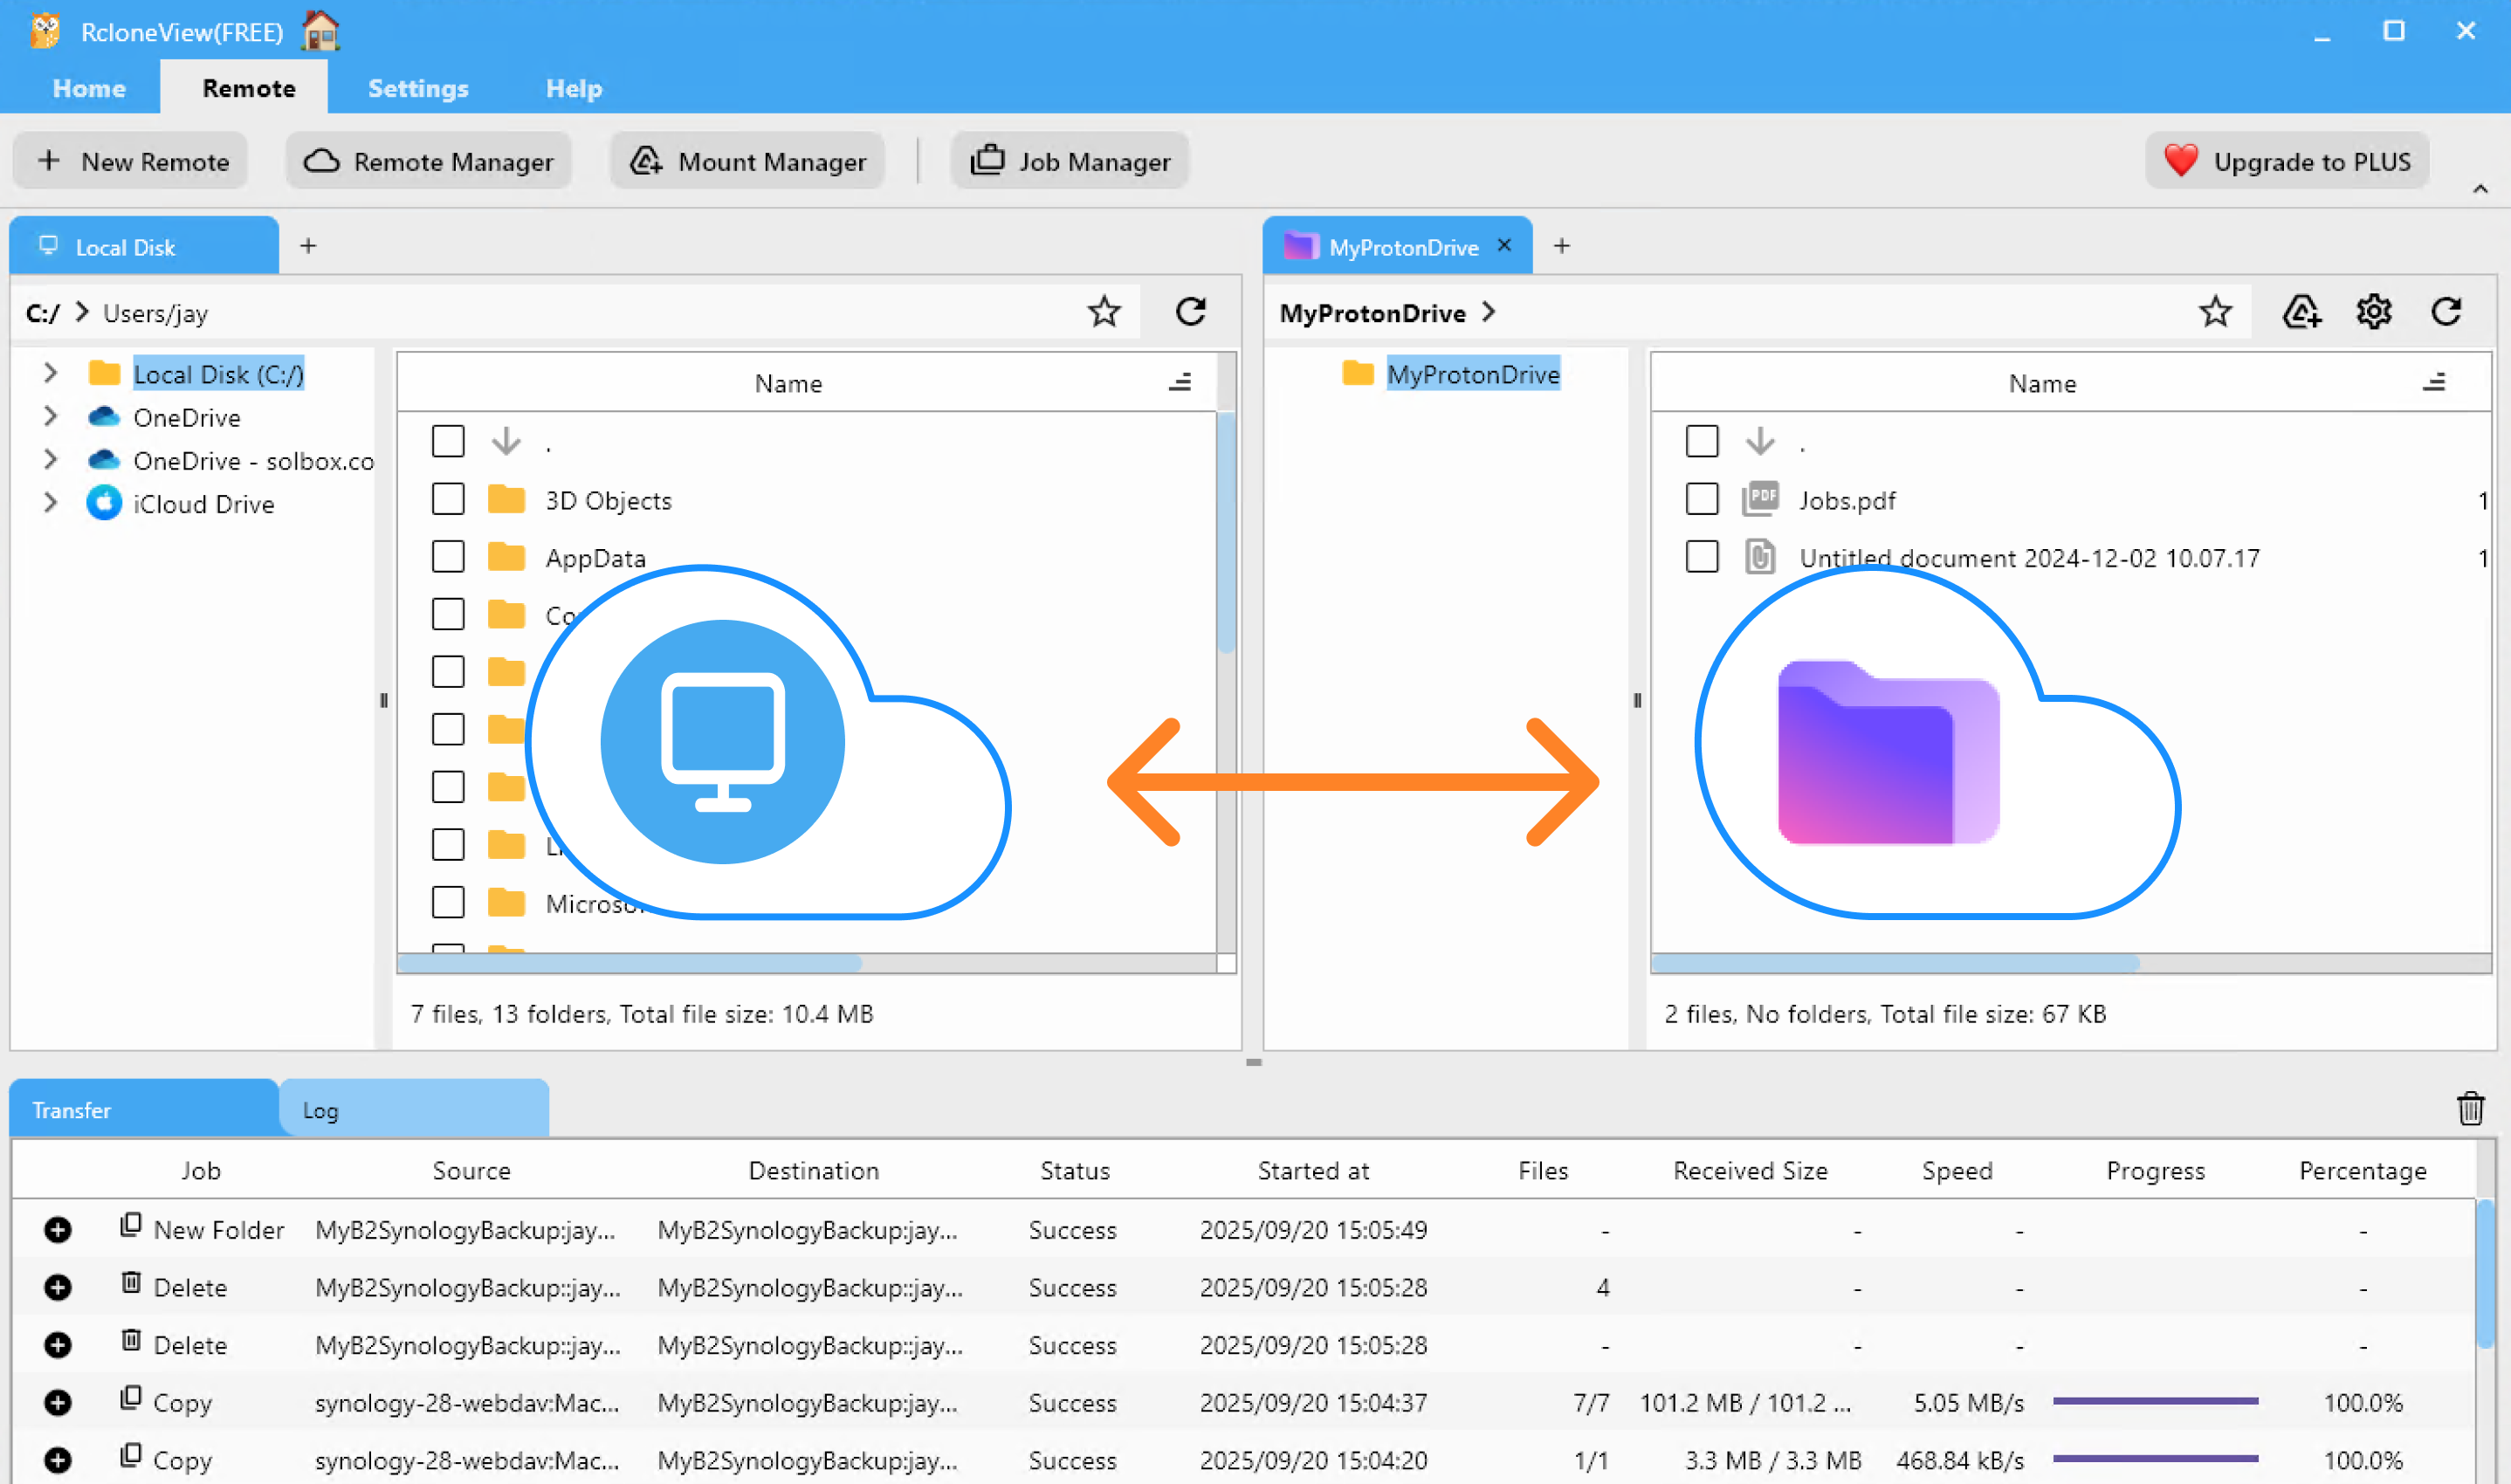The image size is (2511, 1484).
Task: Click the horizontal scrollbar under the local file list
Action: click(x=630, y=964)
